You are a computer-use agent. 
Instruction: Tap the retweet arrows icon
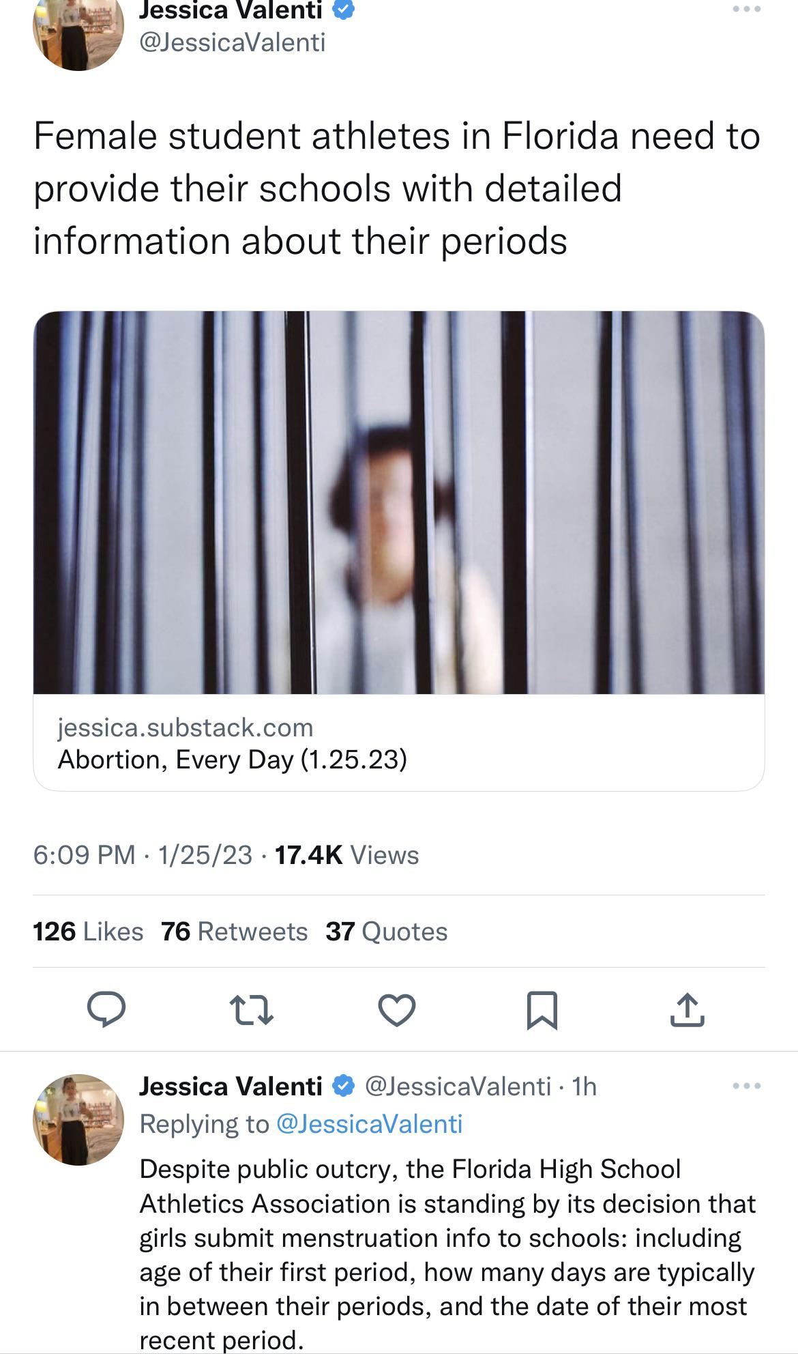point(251,1009)
